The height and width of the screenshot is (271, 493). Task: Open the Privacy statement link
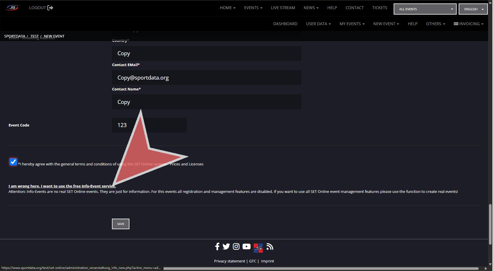pyautogui.click(x=229, y=261)
